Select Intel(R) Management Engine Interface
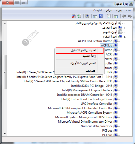The image size is (135, 144). click(x=87, y=90)
